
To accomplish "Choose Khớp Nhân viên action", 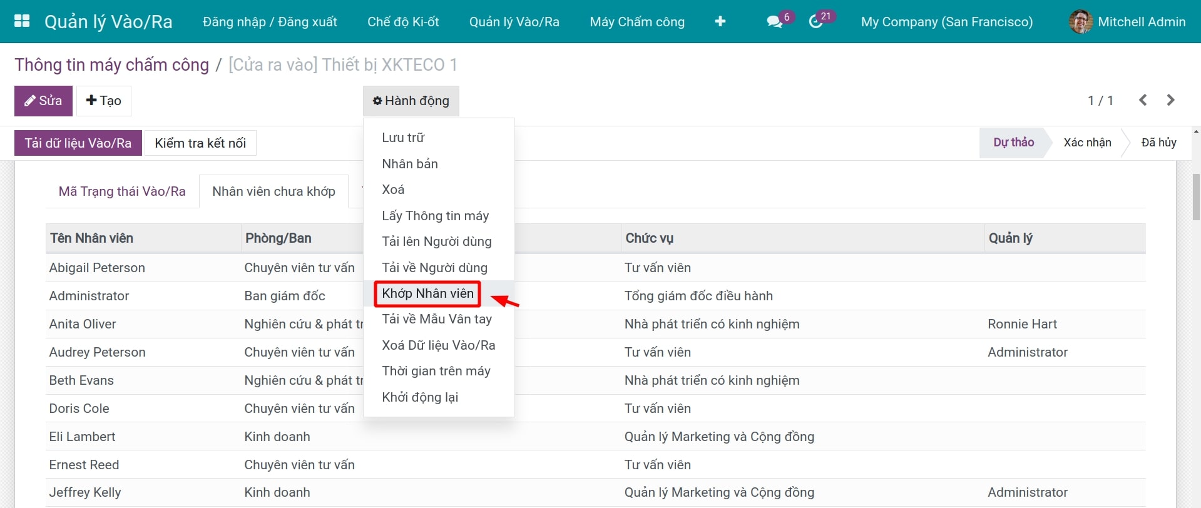I will [x=439, y=293].
